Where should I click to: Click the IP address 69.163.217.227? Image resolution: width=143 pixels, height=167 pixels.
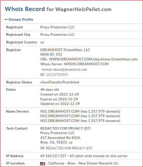[53, 156]
